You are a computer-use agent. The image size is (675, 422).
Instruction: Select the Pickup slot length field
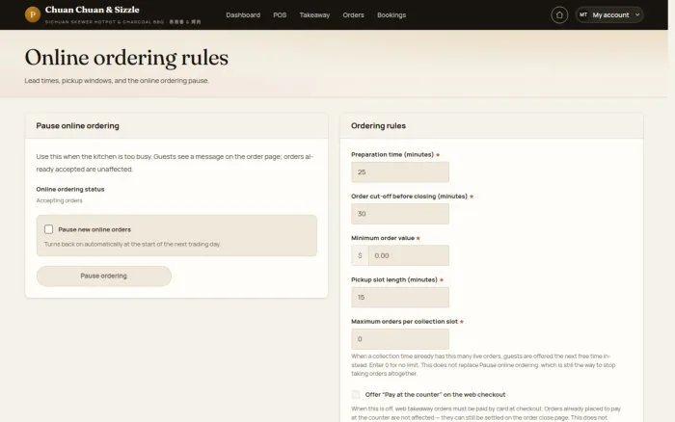[x=400, y=298]
